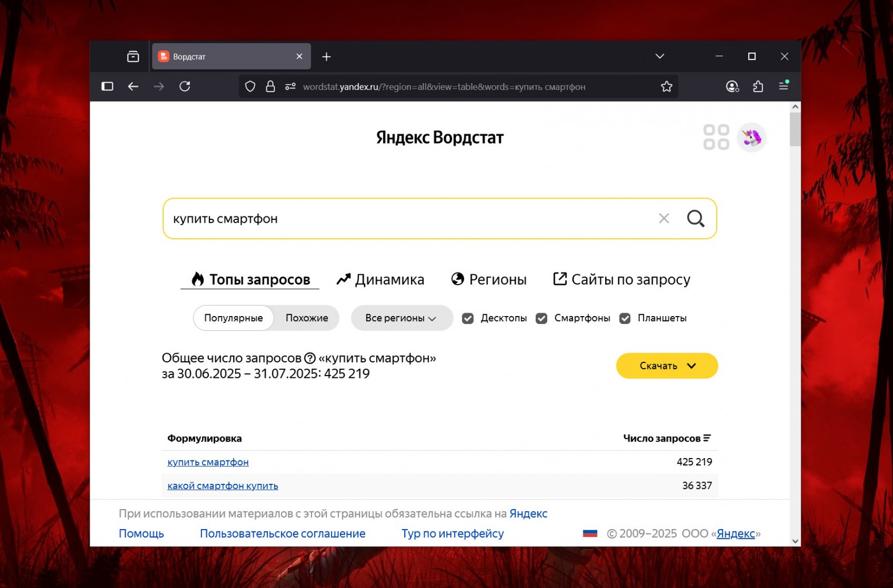Bookmark the page with the star icon

point(666,86)
